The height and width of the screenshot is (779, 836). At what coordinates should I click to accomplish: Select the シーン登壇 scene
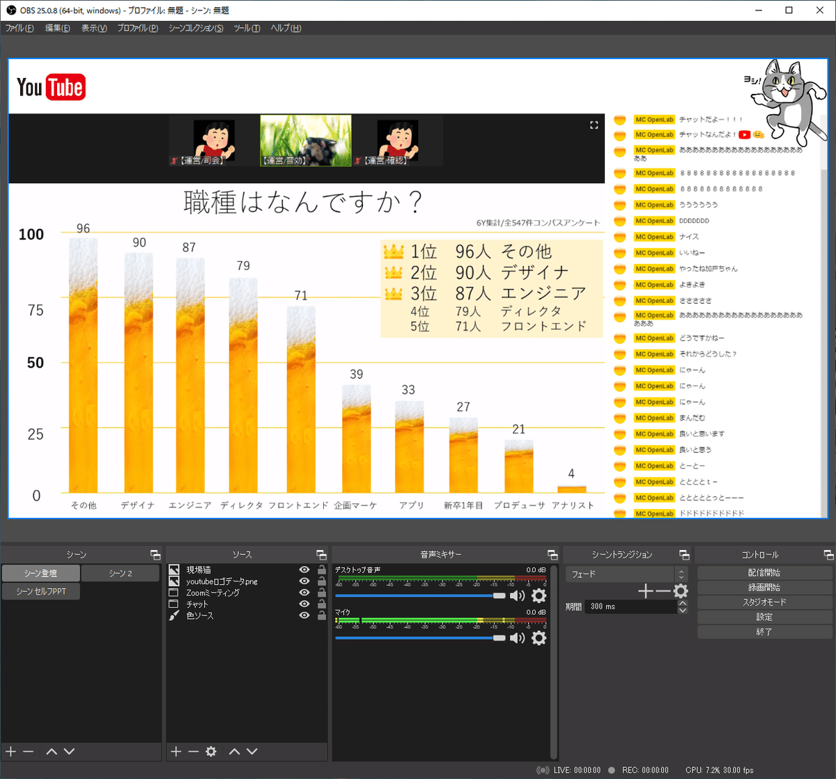[40, 574]
